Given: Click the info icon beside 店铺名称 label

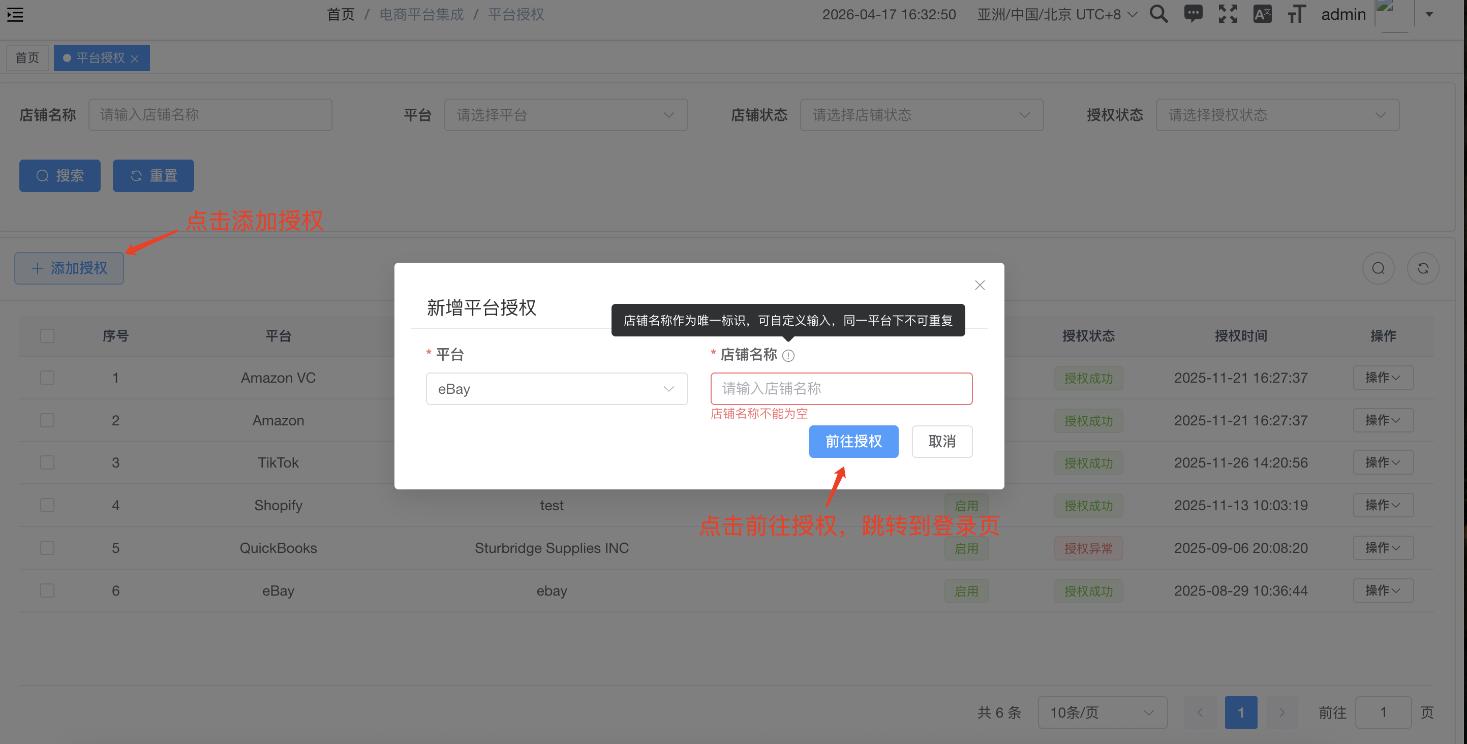Looking at the screenshot, I should pyautogui.click(x=788, y=356).
